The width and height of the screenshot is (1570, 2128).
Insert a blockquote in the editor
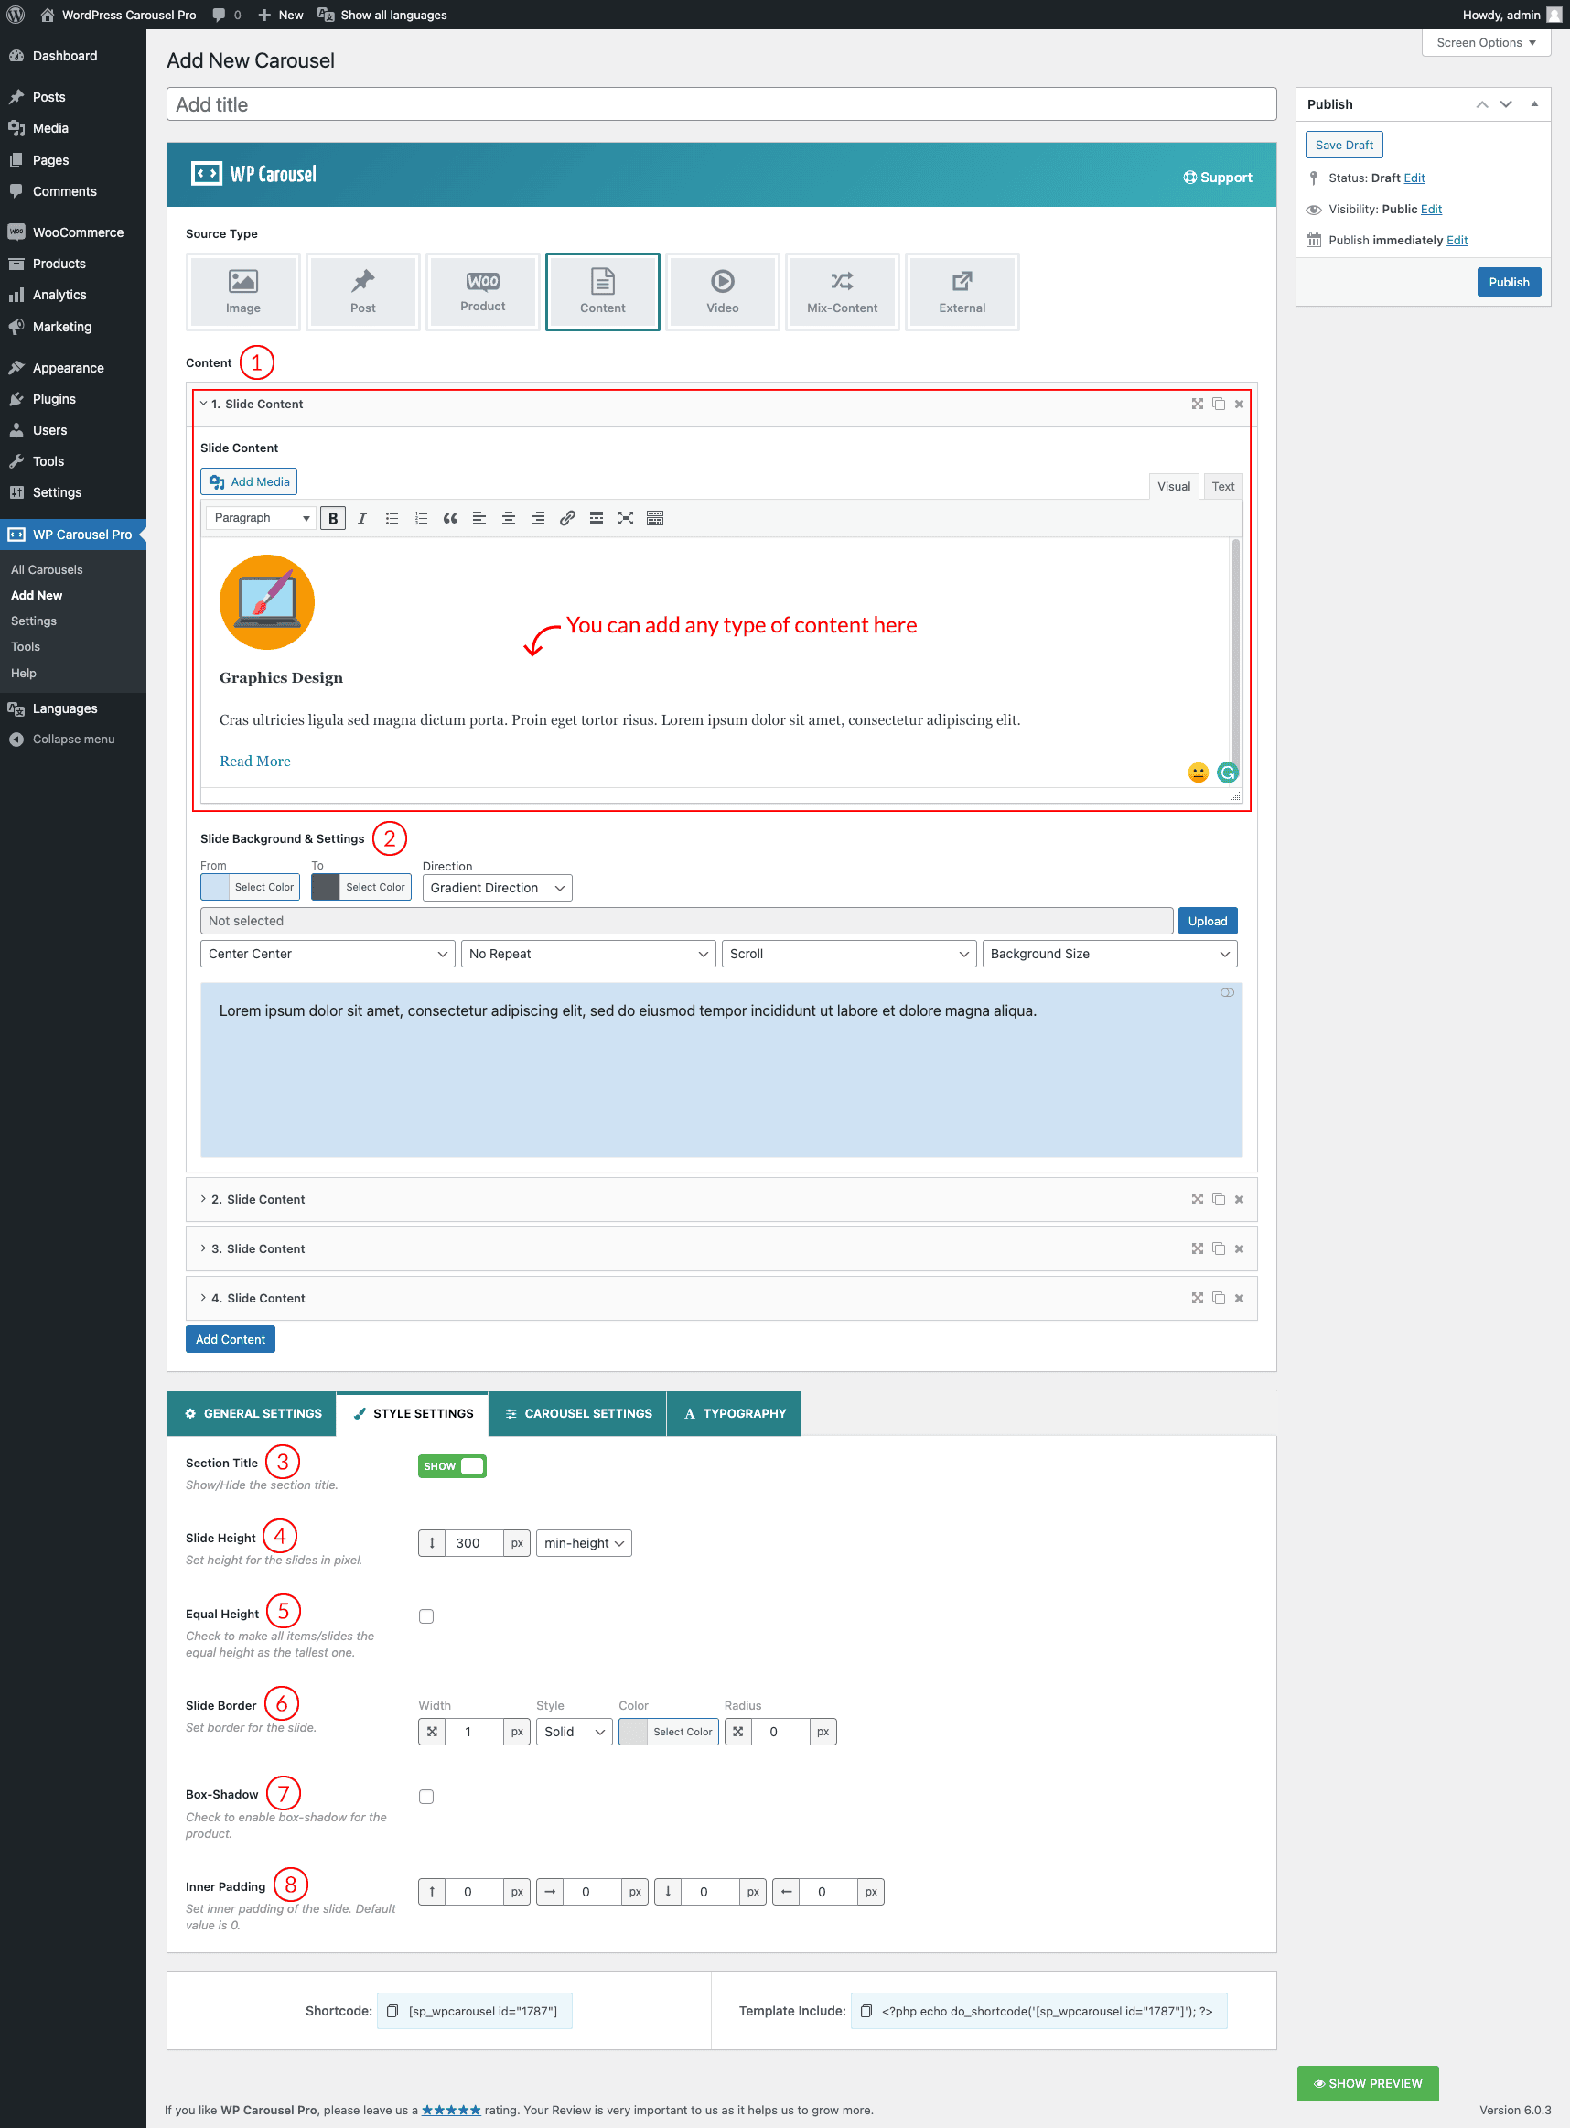(x=450, y=518)
